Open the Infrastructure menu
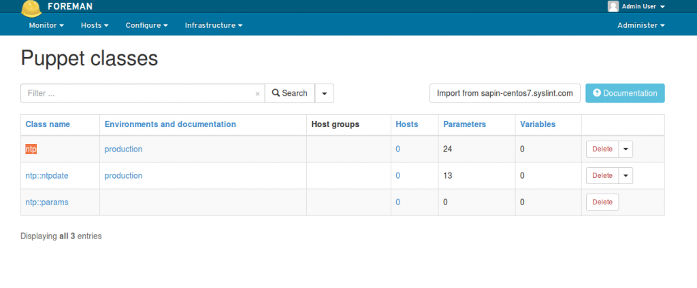 coord(214,25)
